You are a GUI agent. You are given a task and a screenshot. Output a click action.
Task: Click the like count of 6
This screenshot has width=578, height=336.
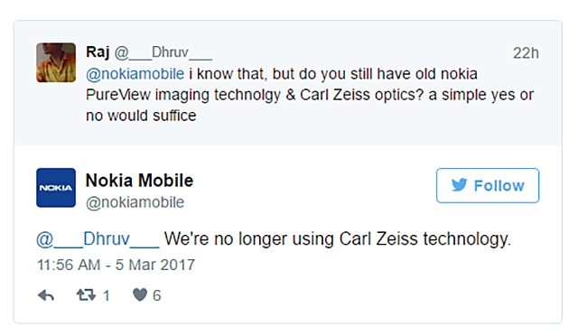(x=157, y=295)
